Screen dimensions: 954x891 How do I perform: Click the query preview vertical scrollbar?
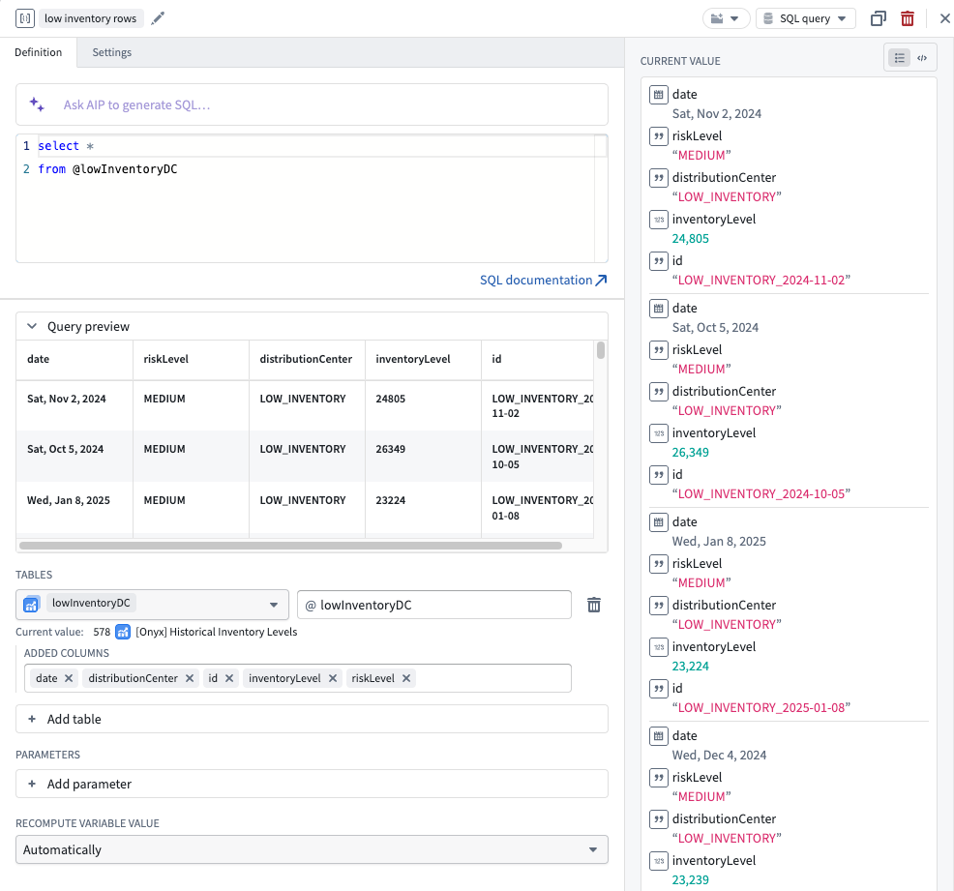[601, 350]
